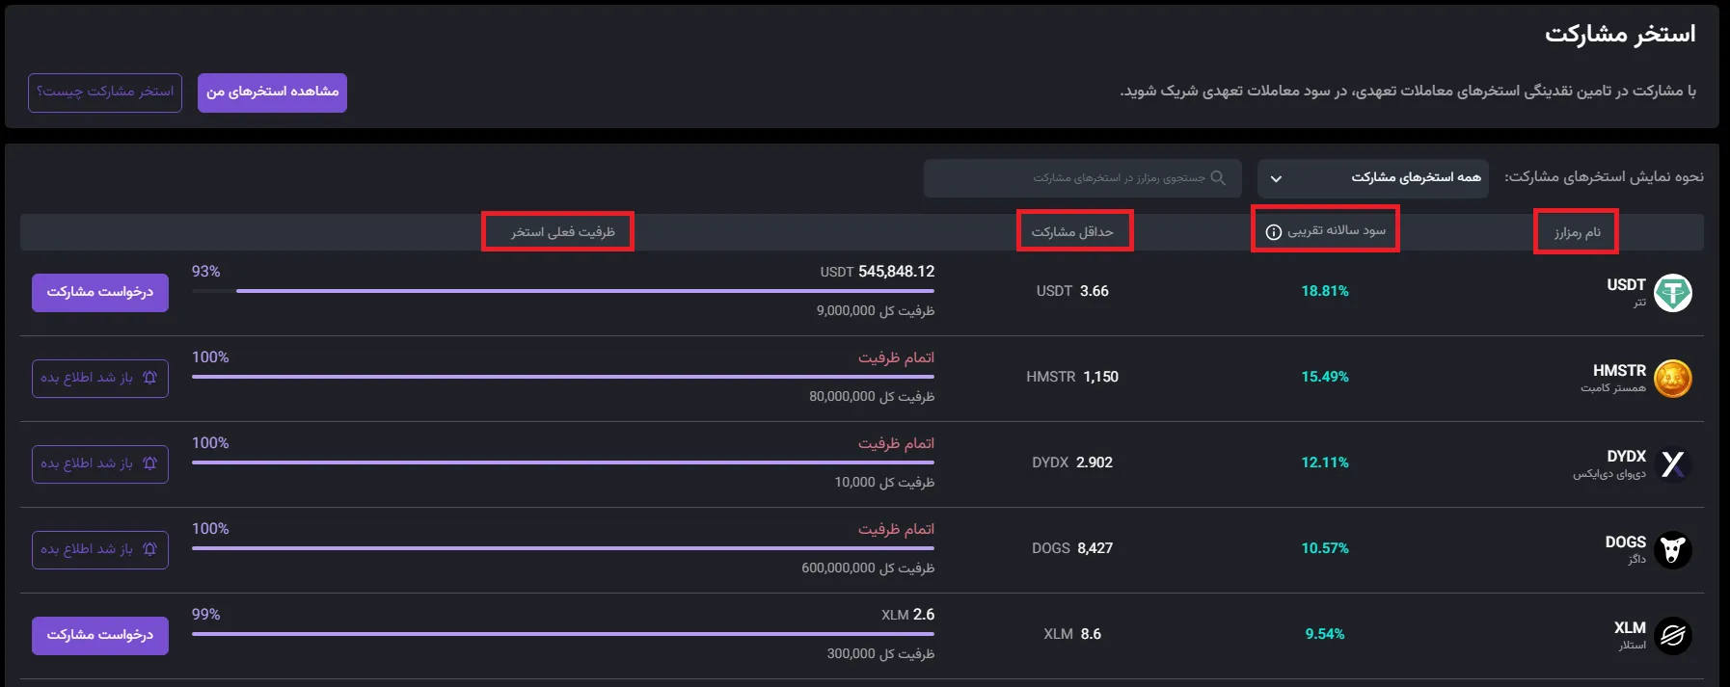Click the bell icon in DOGS row

[149, 549]
